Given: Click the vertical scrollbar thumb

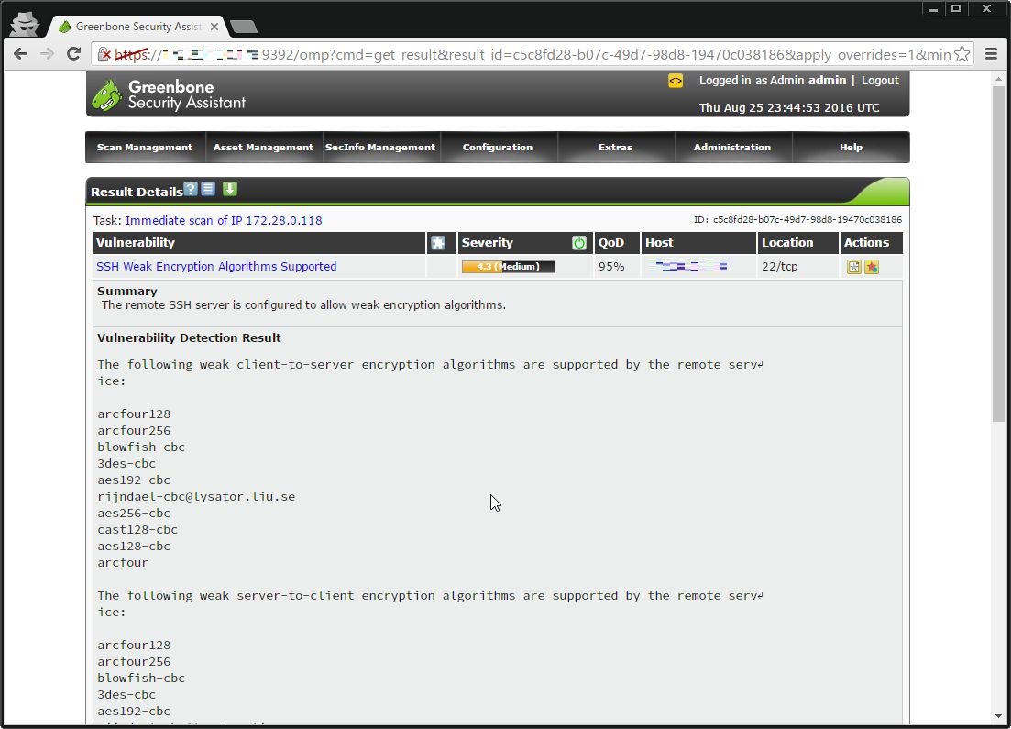Looking at the screenshot, I should [999, 253].
